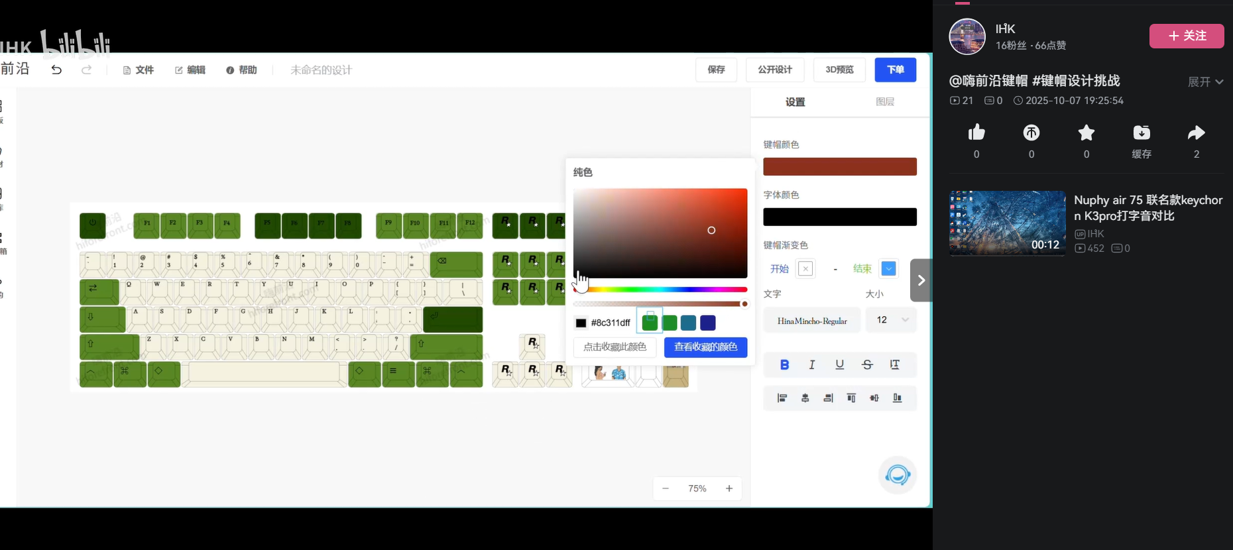Open the customer support chat bubble
This screenshot has height=550, width=1233.
tap(898, 474)
